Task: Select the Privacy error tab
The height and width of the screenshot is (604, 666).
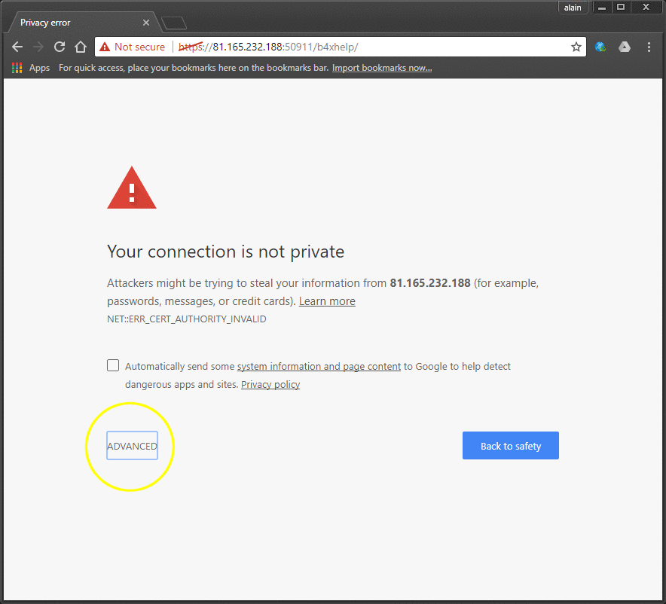Action: coord(83,23)
